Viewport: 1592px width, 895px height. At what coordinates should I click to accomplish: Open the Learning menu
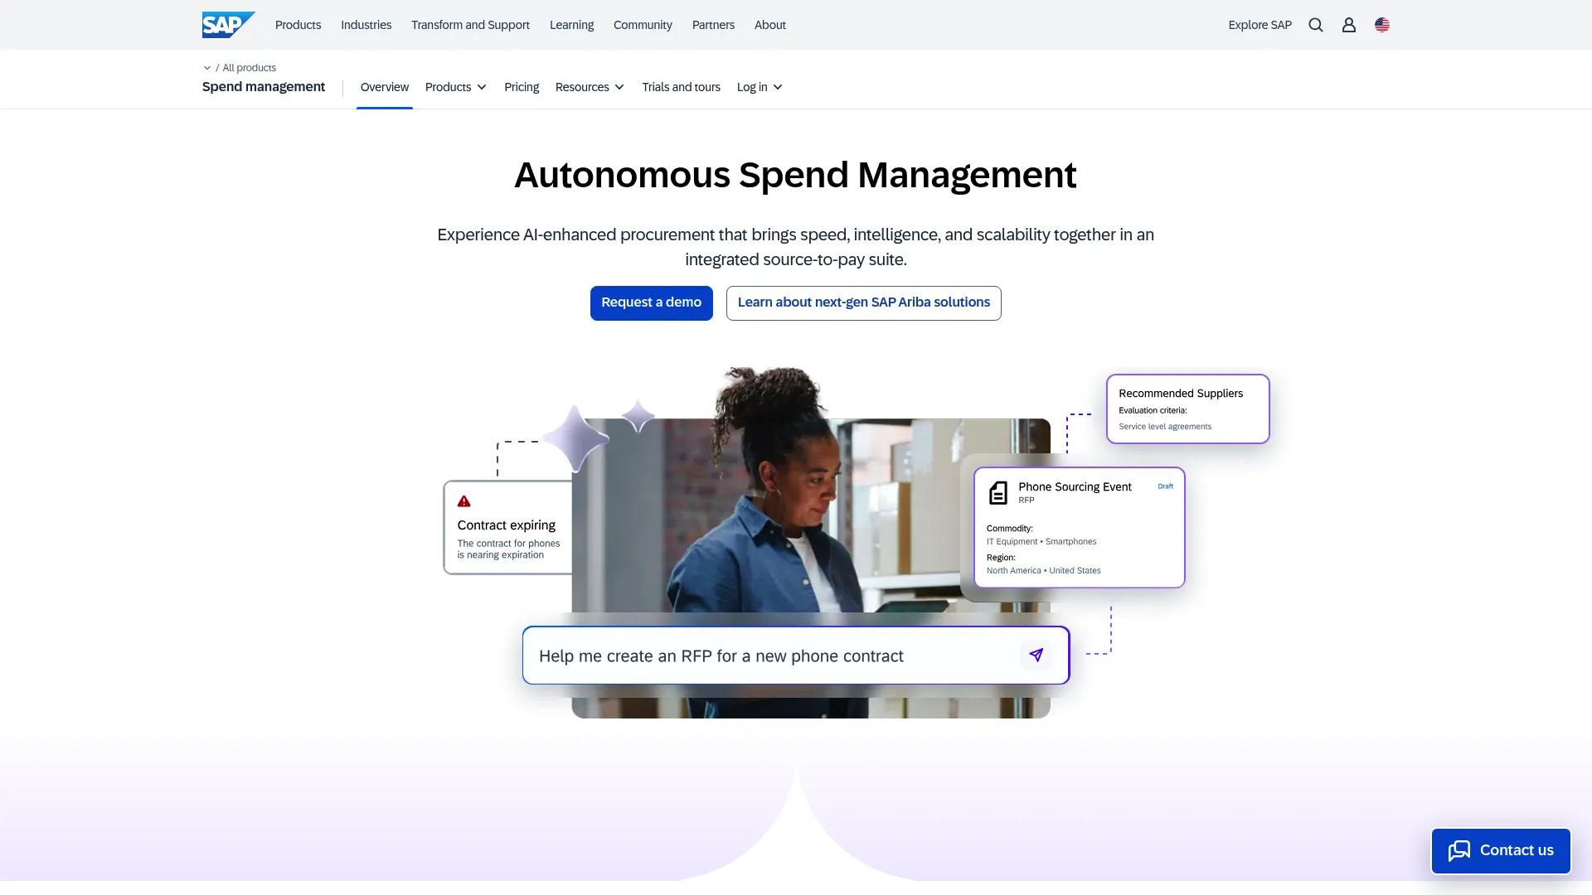(x=571, y=25)
